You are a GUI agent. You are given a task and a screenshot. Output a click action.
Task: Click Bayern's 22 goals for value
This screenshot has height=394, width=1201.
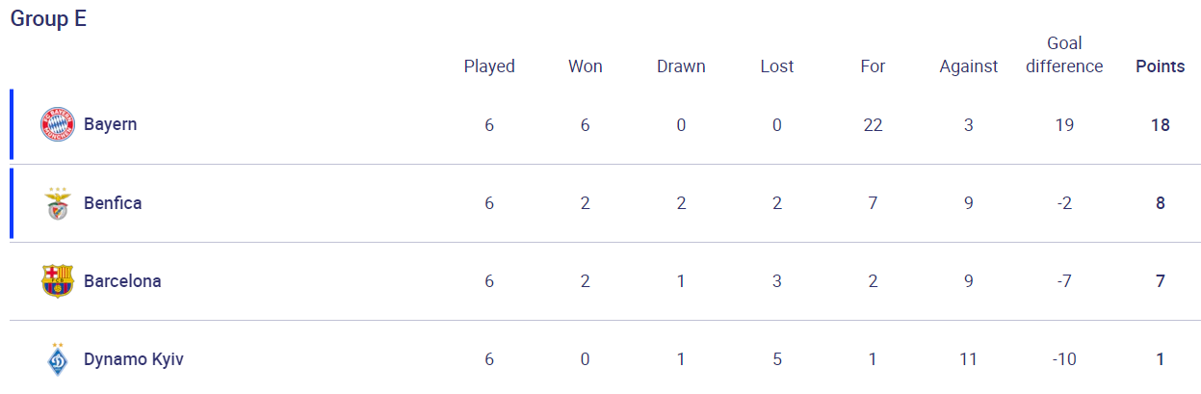874,125
